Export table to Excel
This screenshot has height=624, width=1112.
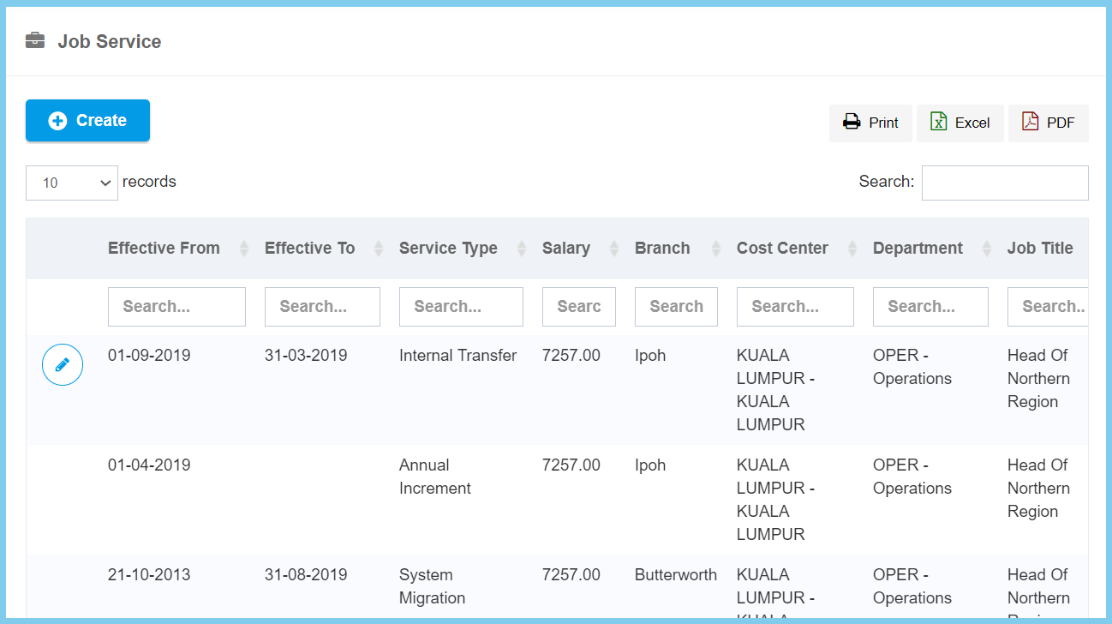[x=960, y=123]
